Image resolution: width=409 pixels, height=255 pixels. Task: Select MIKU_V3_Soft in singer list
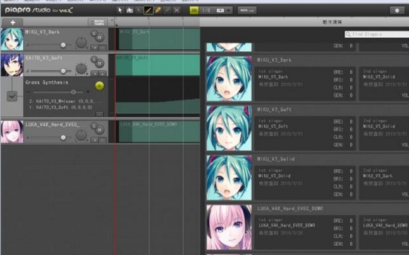click(229, 127)
